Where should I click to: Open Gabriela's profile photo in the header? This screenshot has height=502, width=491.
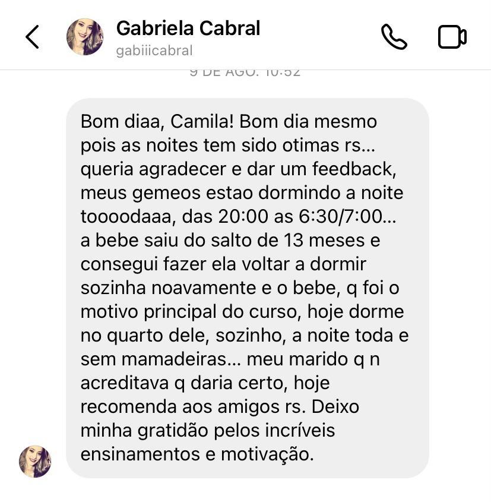(85, 36)
